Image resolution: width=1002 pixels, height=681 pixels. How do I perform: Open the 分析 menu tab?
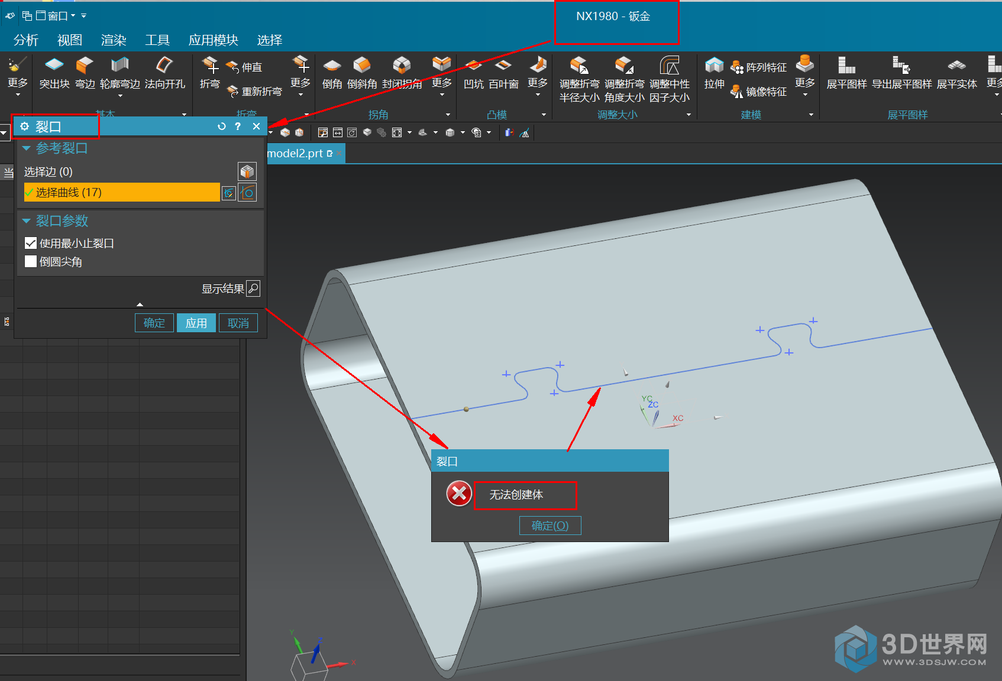[26, 40]
